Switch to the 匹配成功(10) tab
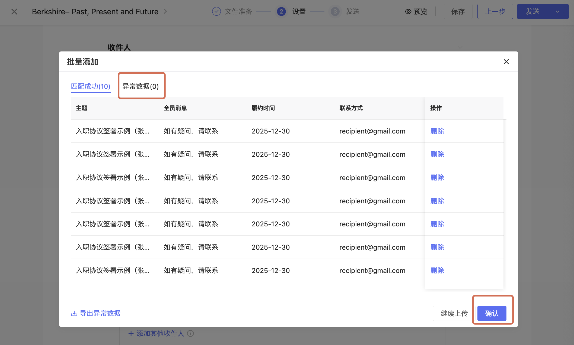 [90, 86]
